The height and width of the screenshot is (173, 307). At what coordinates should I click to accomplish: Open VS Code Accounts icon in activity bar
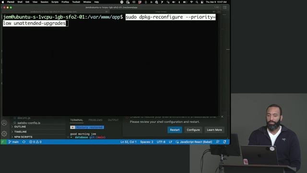[4, 123]
